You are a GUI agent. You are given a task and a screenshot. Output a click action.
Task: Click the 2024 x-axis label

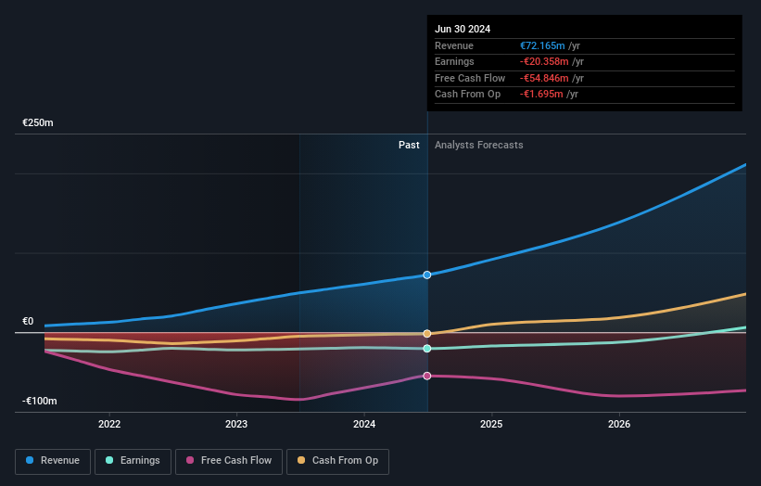[x=364, y=424]
